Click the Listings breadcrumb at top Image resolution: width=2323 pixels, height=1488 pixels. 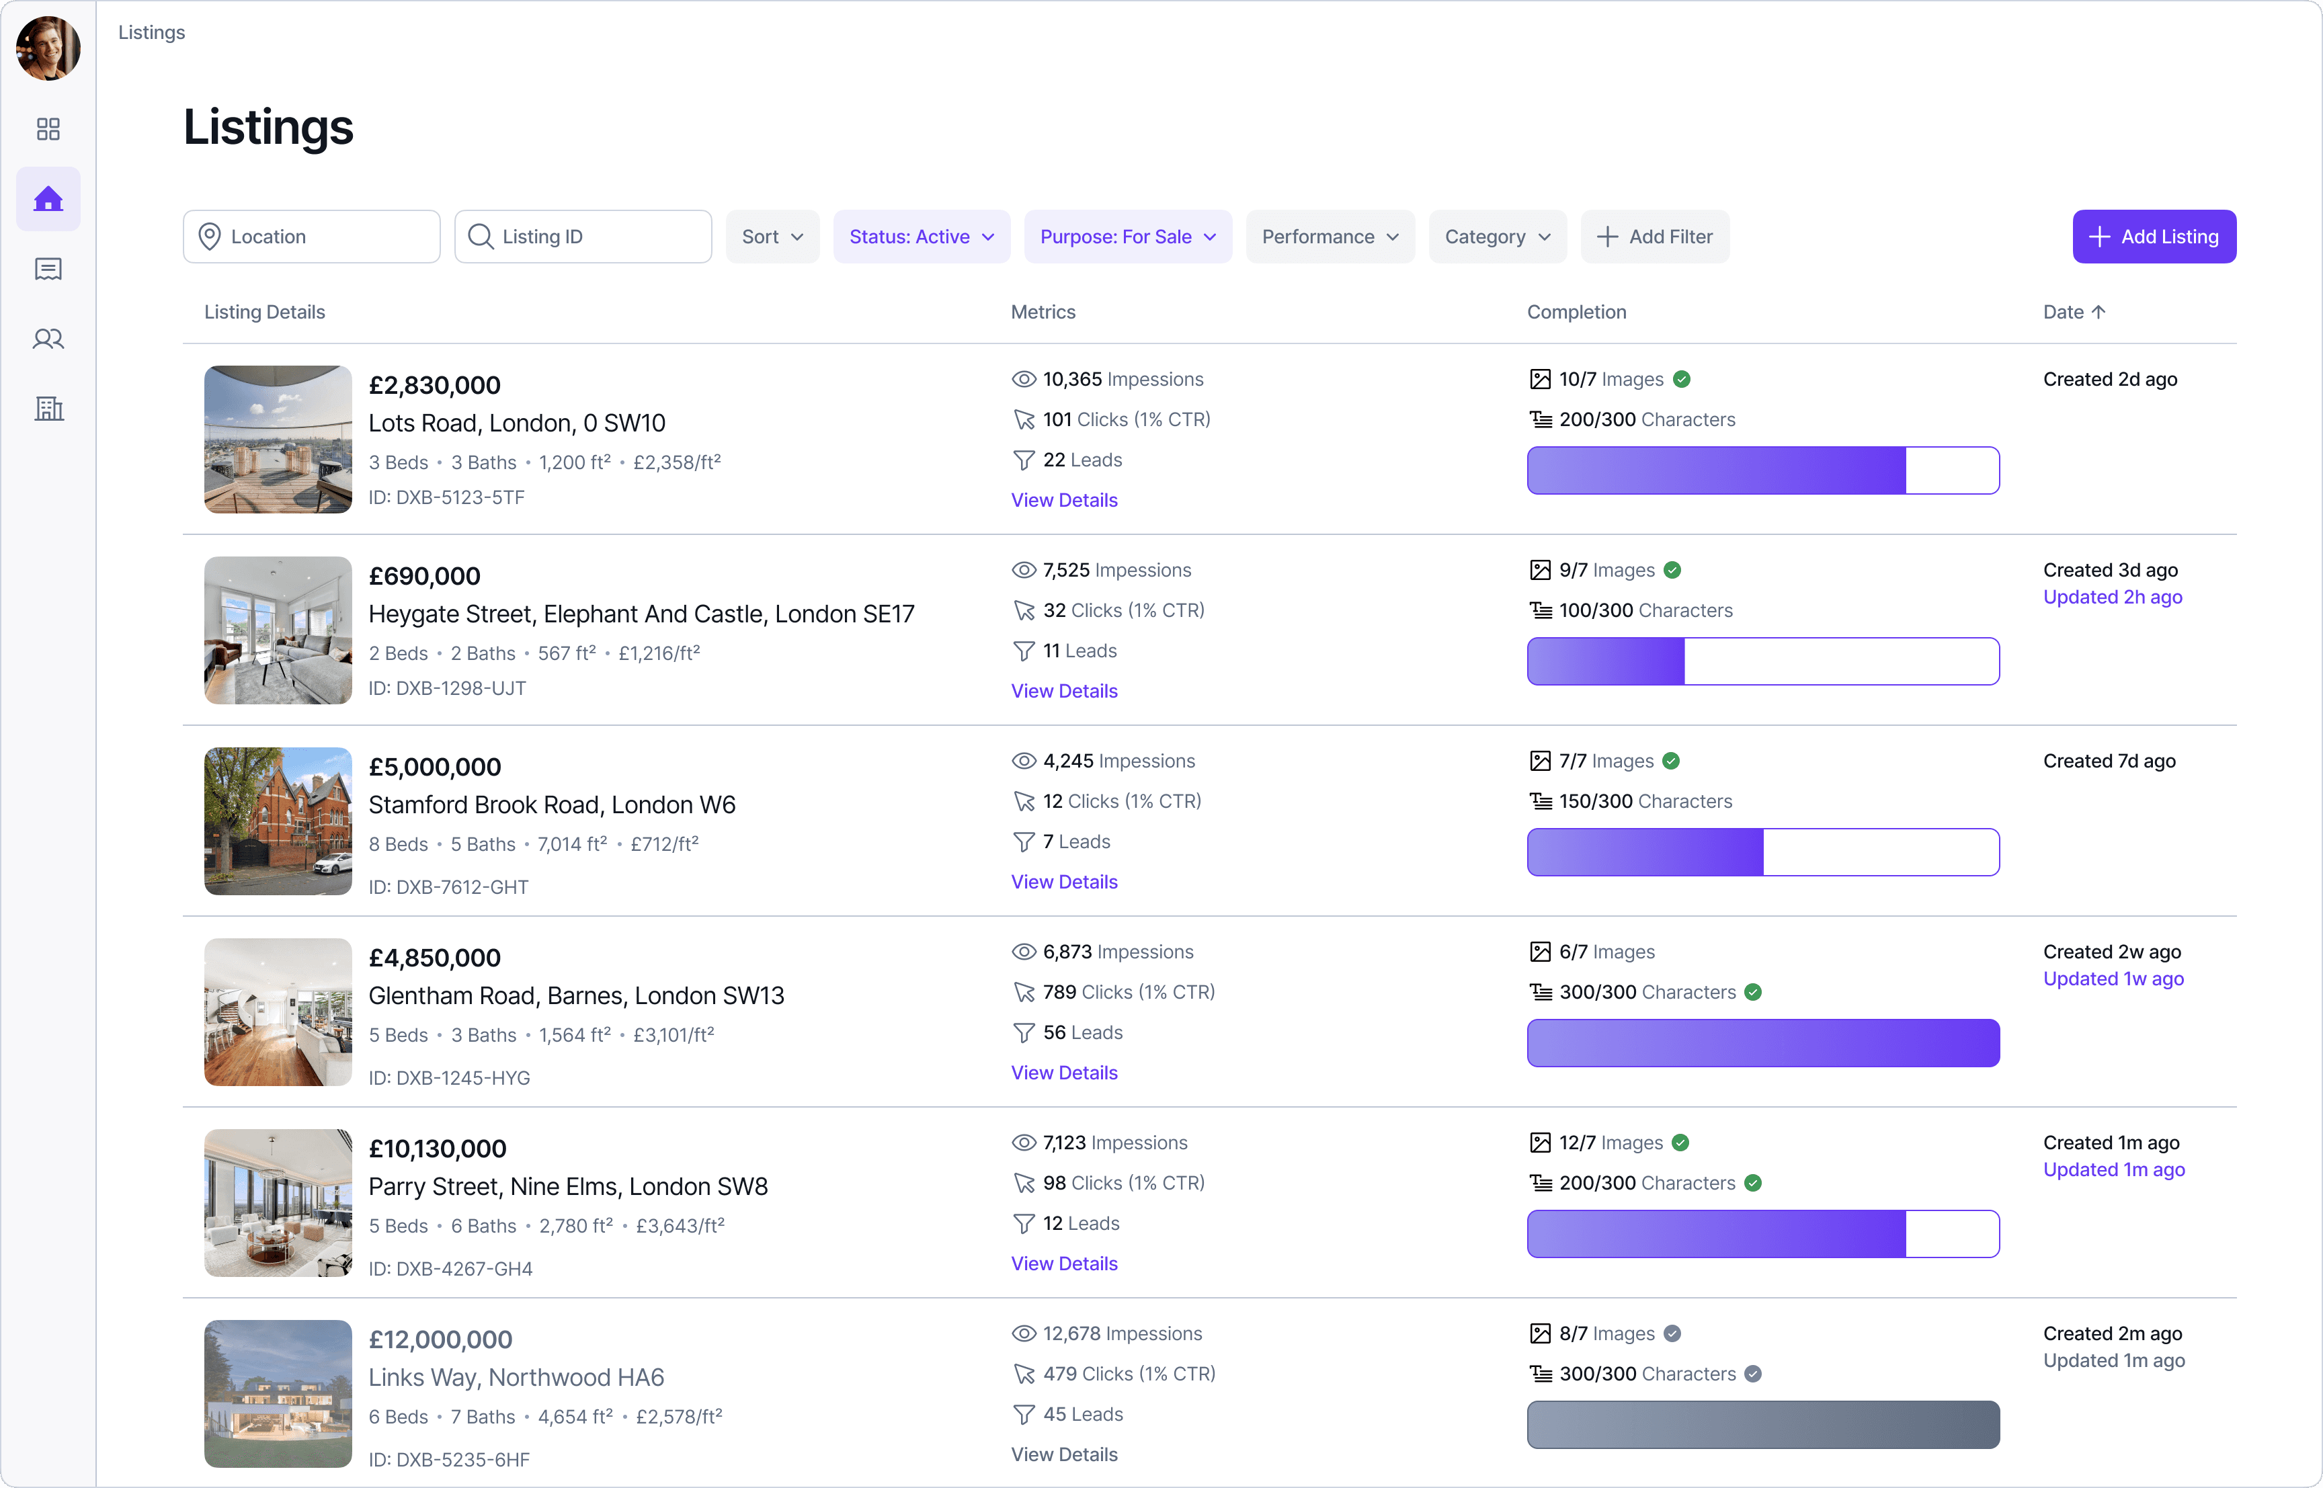point(152,33)
